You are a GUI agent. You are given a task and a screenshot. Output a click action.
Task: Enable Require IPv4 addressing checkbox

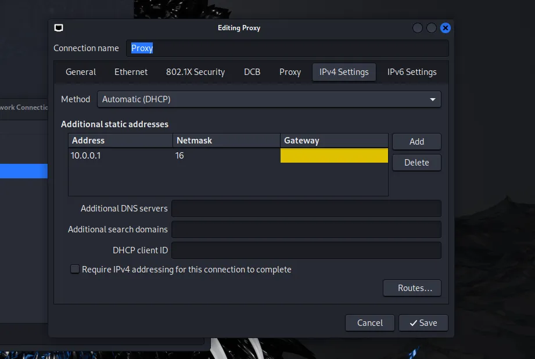click(x=75, y=270)
